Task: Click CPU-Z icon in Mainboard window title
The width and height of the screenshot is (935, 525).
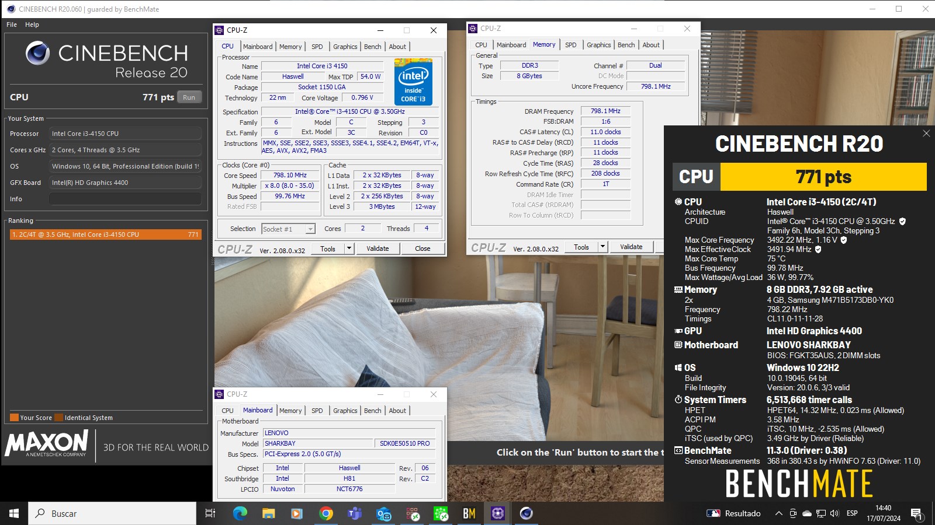Action: click(219, 394)
